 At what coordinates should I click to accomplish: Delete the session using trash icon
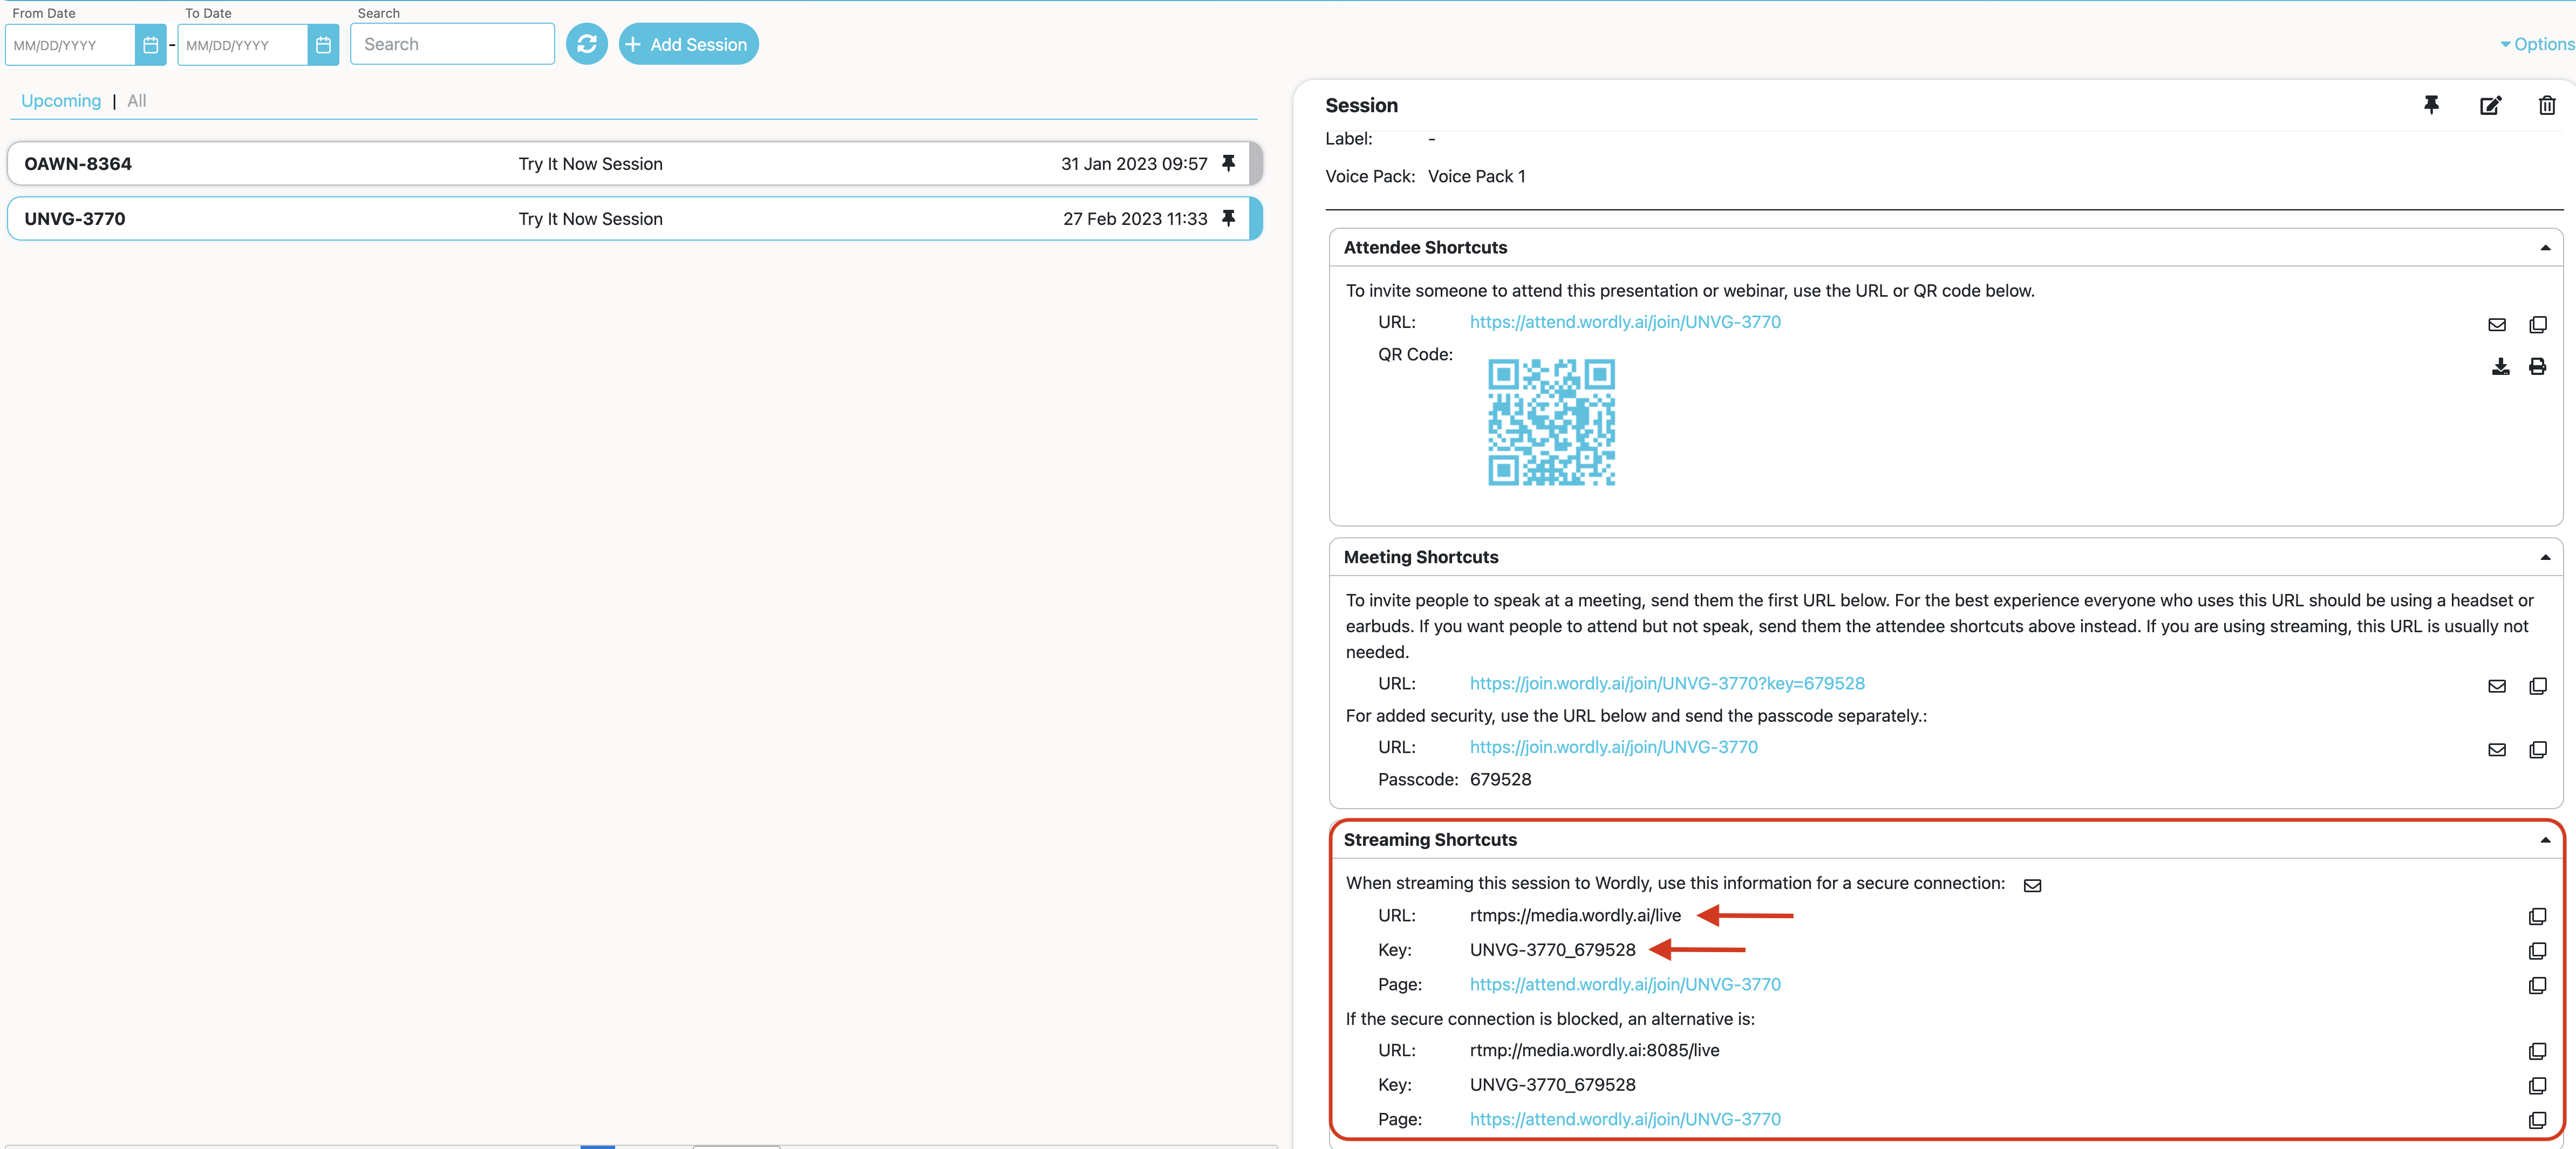point(2547,105)
